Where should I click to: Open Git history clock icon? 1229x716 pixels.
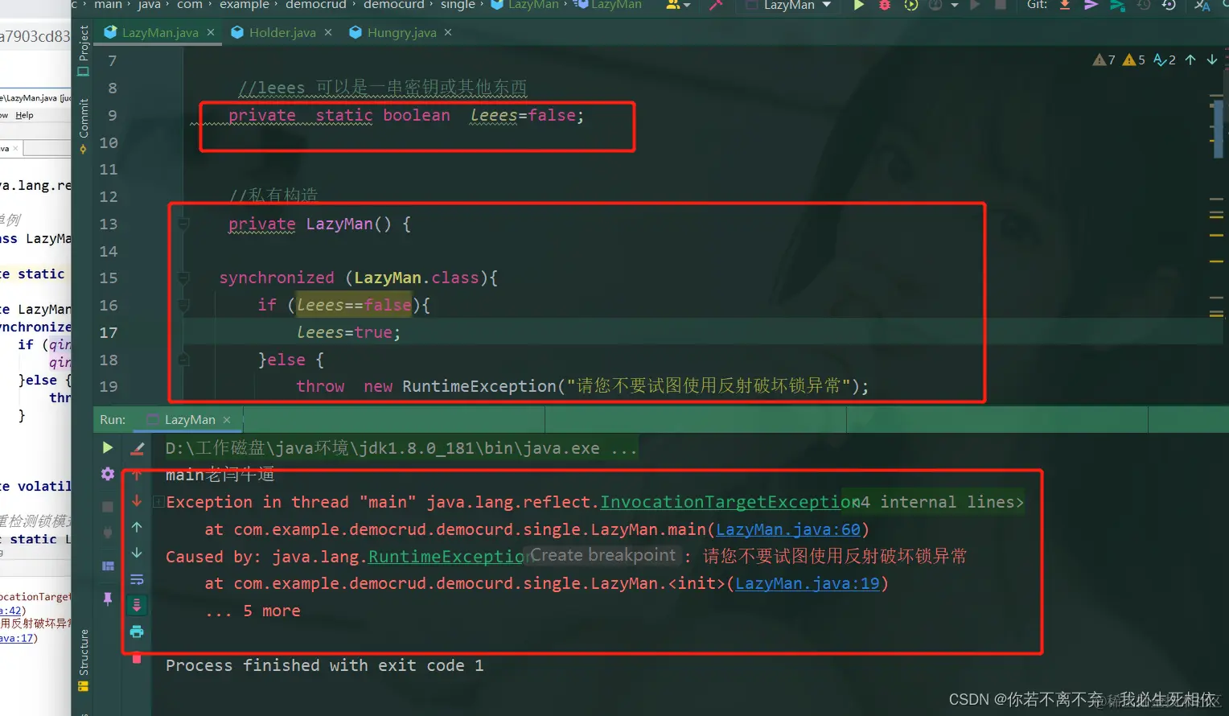coord(1143,5)
